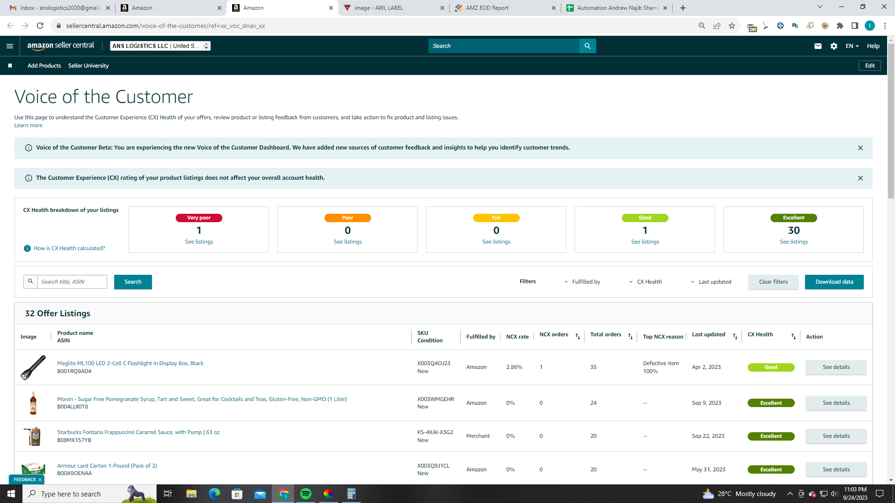Click the Amazon Seller Central logo

pos(61,46)
